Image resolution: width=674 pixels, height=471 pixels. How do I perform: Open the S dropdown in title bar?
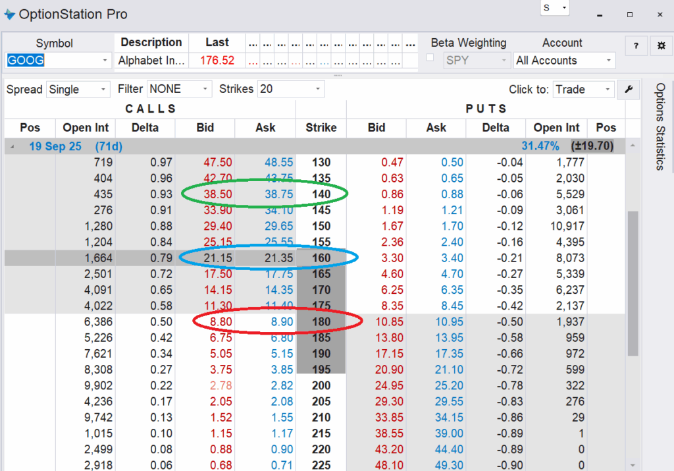554,8
